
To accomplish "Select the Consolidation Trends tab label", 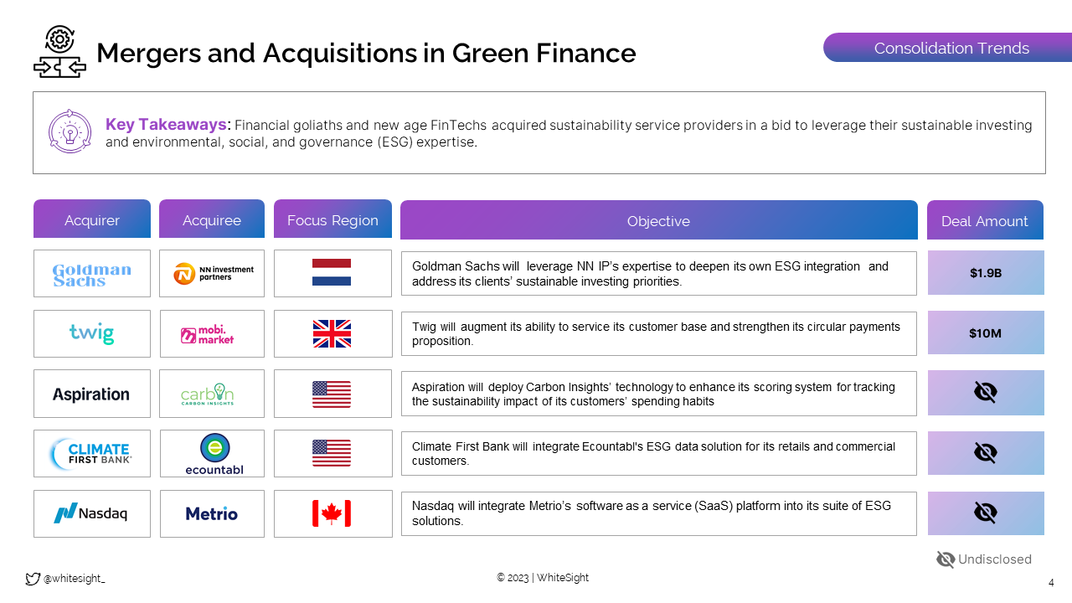I will [951, 49].
